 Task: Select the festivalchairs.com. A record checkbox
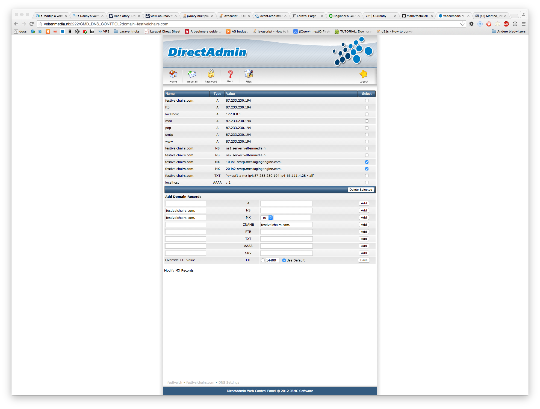pyautogui.click(x=367, y=101)
